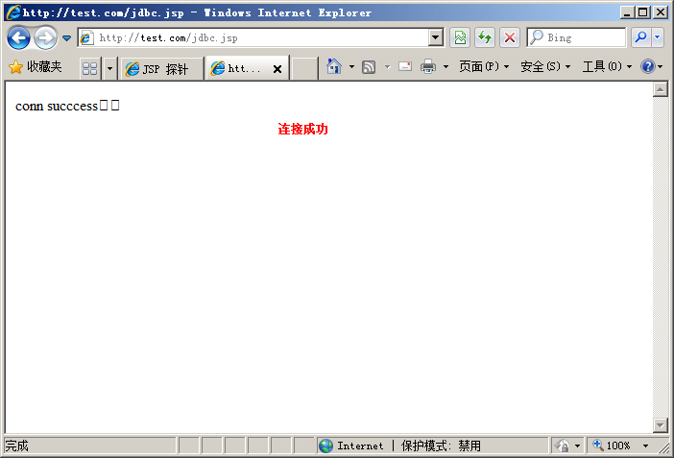Go to the Home page icon

click(x=334, y=66)
